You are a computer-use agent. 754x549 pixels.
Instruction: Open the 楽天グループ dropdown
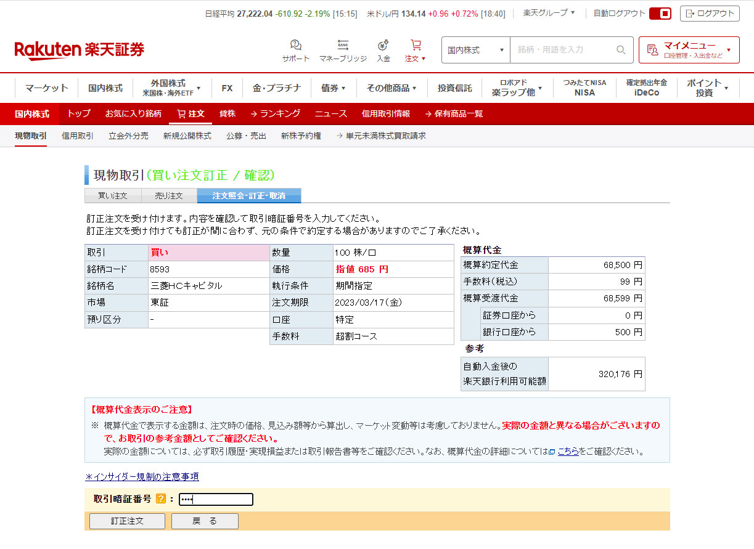point(549,13)
